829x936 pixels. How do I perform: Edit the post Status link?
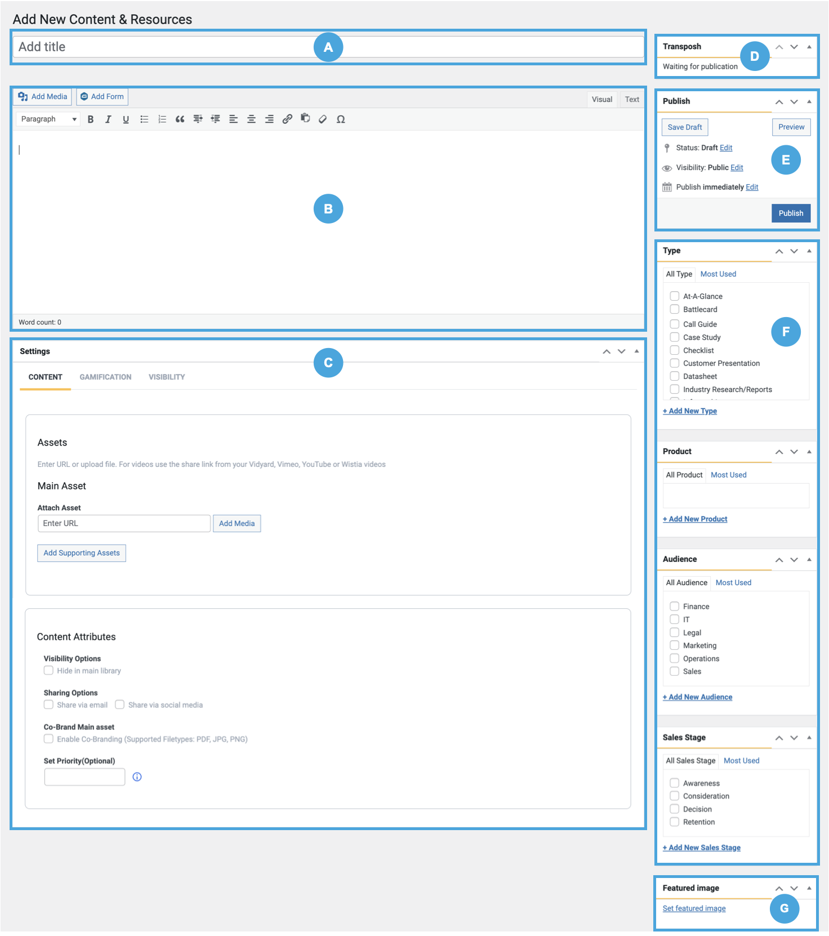(x=726, y=148)
